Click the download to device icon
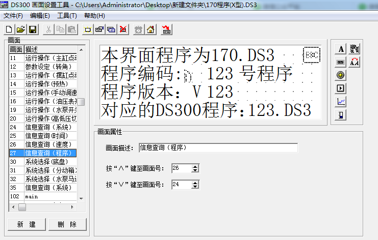 (x=166, y=29)
